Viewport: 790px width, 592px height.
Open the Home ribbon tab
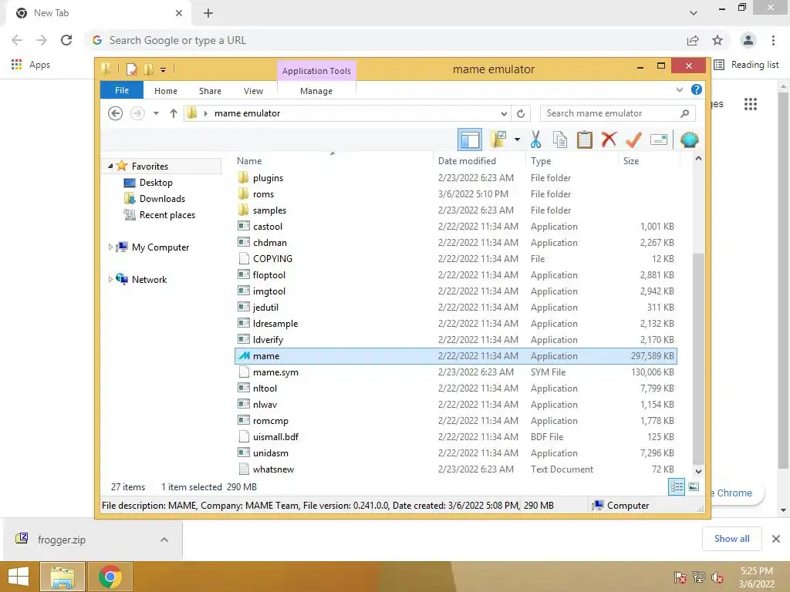coord(166,91)
